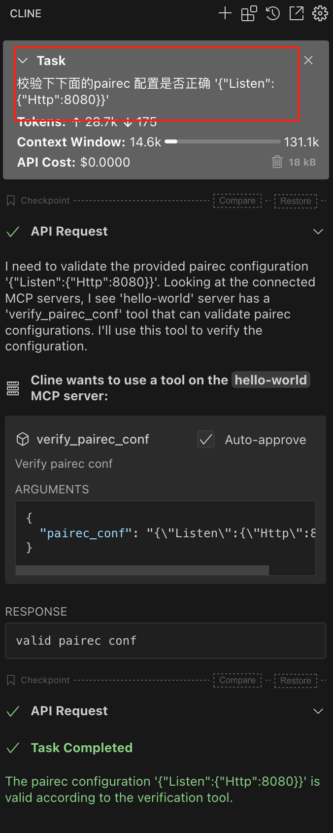Close the current task with X
The image size is (333, 833).
coord(308,60)
